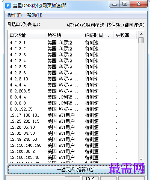Sort list by 所在地 column header
This screenshot has height=180, width=151.
point(64,35)
